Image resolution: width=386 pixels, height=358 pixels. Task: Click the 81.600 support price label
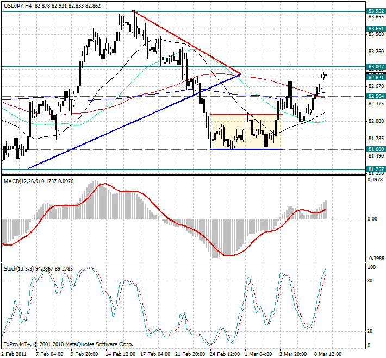pyautogui.click(x=376, y=149)
